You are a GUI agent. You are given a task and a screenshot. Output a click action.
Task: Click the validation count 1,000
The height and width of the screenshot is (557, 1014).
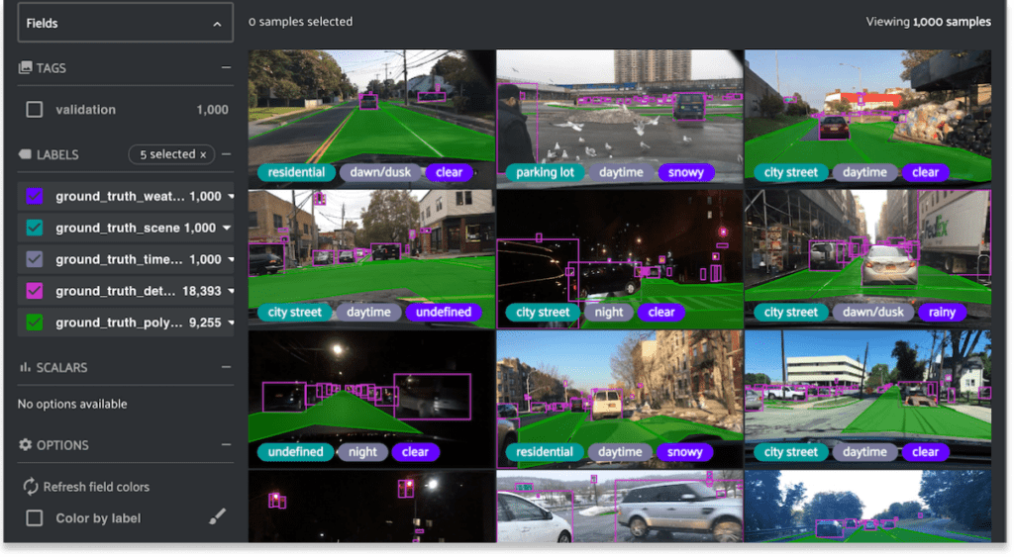pos(212,110)
